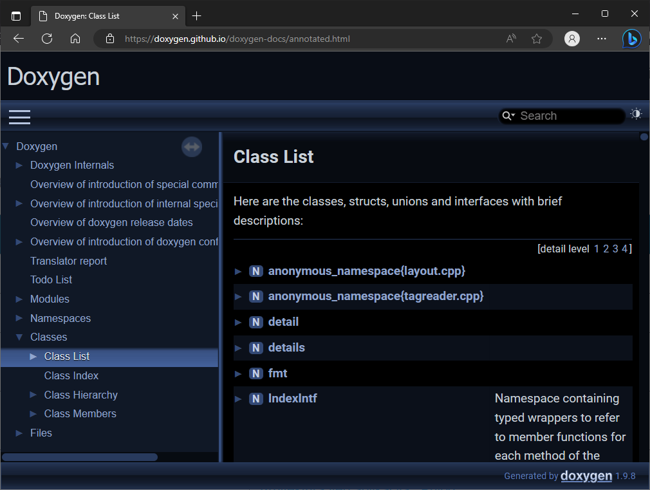This screenshot has width=650, height=490.
Task: Open browser Settings and more menu
Action: click(x=602, y=39)
